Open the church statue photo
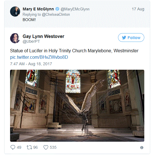This screenshot has width=151, height=158. (77, 106)
